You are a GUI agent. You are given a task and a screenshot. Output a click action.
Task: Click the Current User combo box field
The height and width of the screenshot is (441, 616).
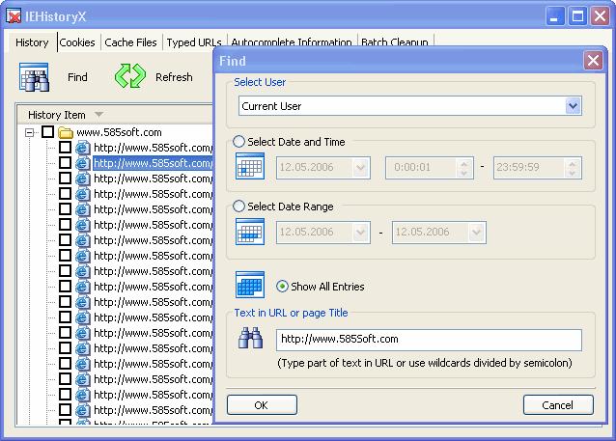410,106
